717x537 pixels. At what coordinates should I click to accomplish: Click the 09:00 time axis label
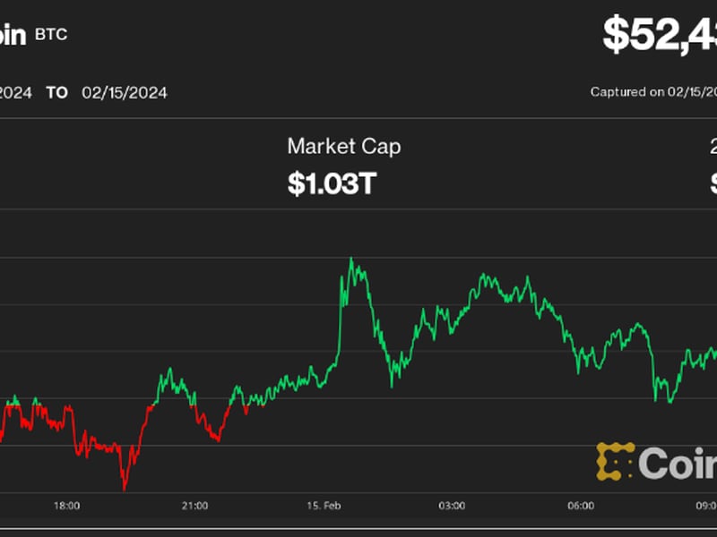click(x=704, y=506)
